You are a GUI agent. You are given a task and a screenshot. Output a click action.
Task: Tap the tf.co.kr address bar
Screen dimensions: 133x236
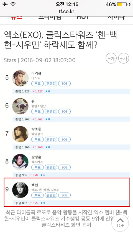click(66, 11)
